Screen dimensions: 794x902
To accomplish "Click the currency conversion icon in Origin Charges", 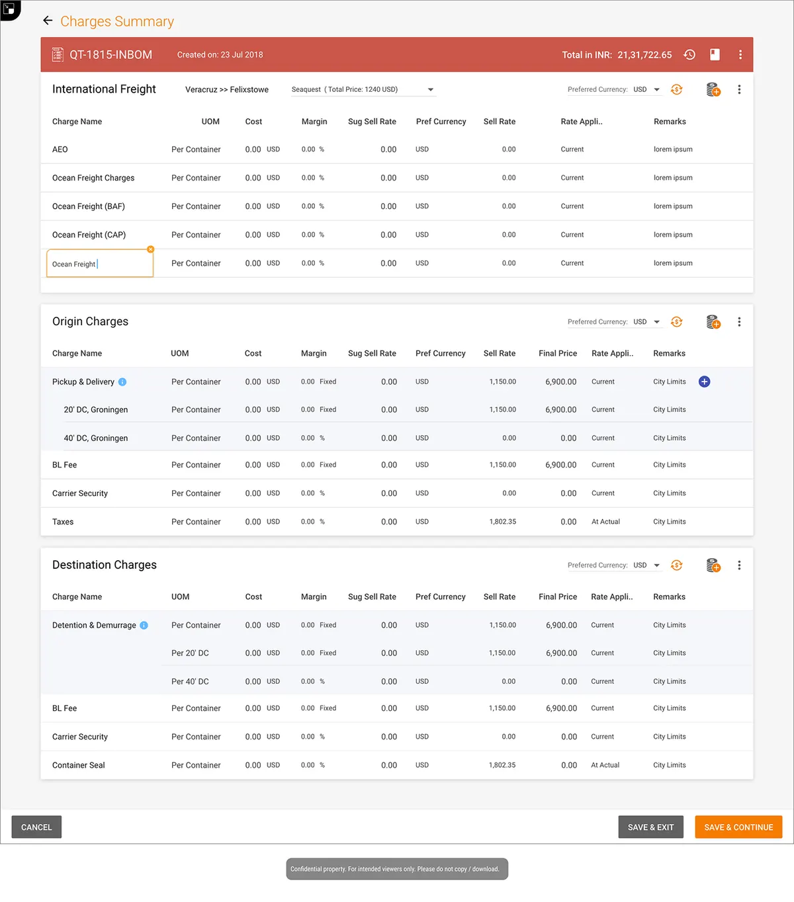I will [x=676, y=322].
